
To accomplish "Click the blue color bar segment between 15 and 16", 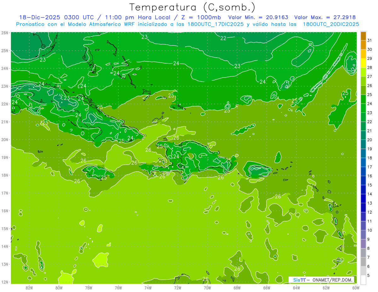I will pyautogui.click(x=363, y=181).
